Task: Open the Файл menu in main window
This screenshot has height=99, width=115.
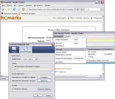Action: [x=3, y=5]
